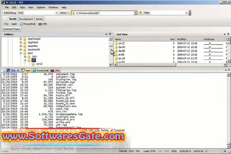231x154 pixels.
Task: Click the List View horizontal scrollbar thumb
Action: coord(147,64)
